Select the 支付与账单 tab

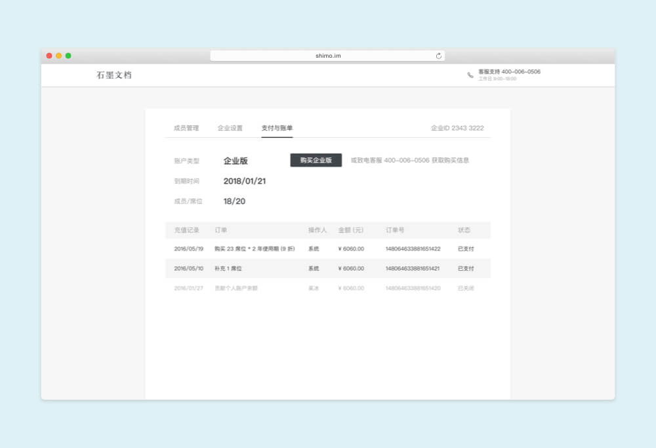pos(277,128)
